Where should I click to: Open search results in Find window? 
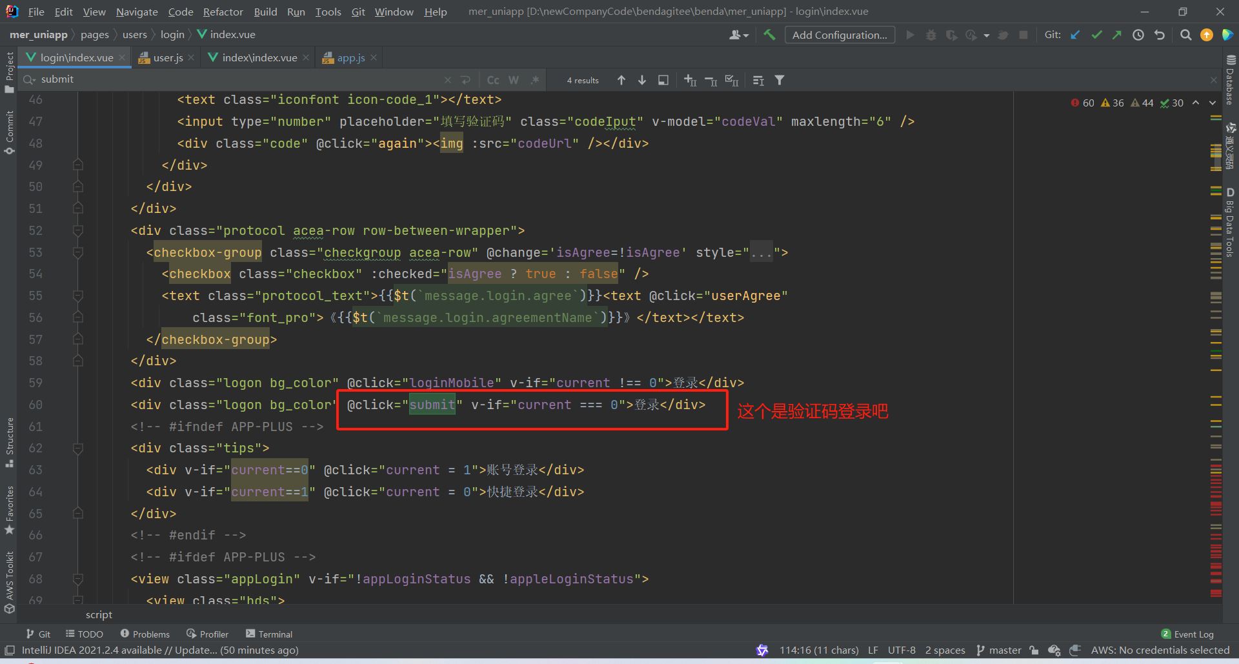click(663, 80)
